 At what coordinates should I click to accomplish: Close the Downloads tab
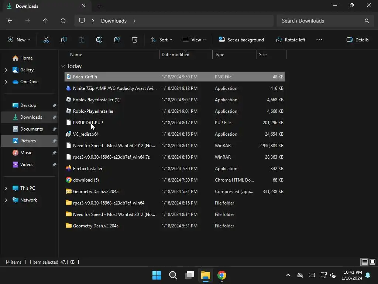point(84,6)
